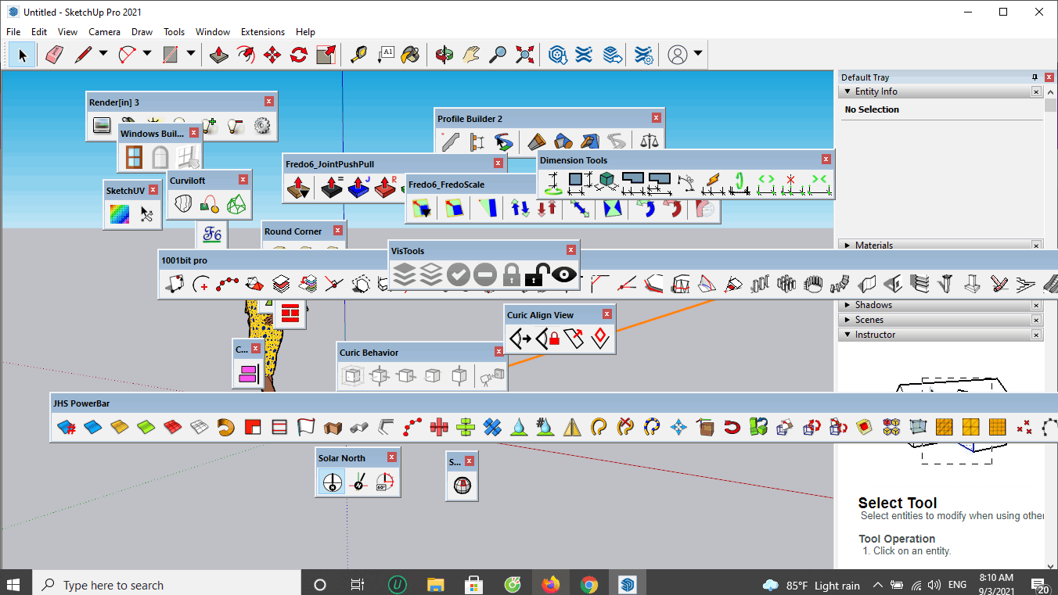Open the SketchUV color grid icon
This screenshot has width=1058, height=595.
pyautogui.click(x=119, y=214)
